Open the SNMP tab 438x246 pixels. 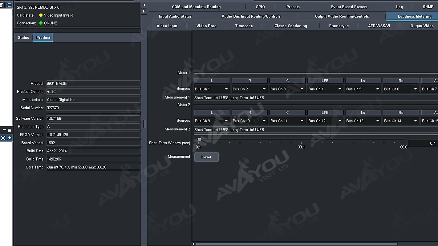click(428, 7)
